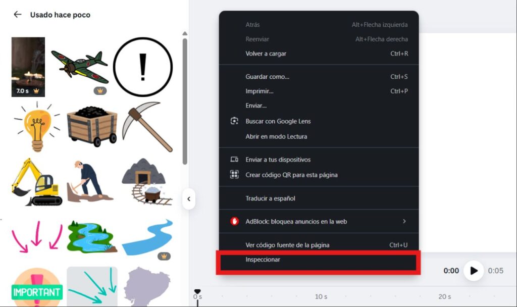Click the timeline playhead at 0 s
517x307 pixels.
(197, 292)
